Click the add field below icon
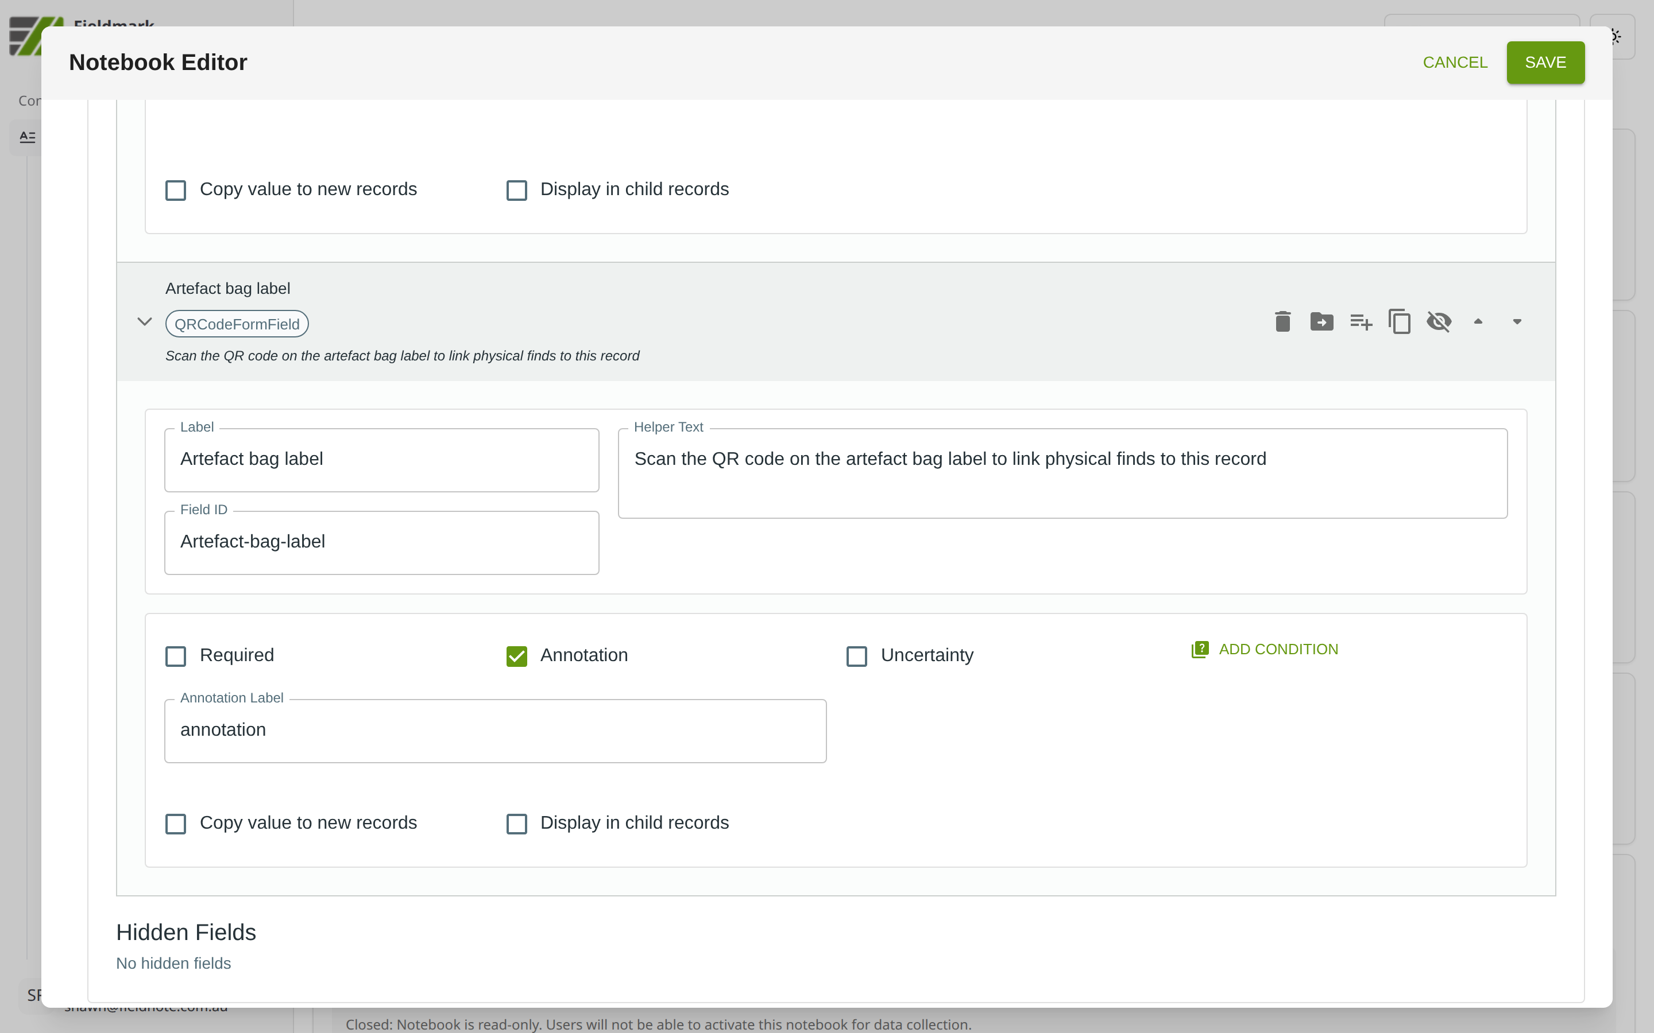The height and width of the screenshot is (1033, 1654). click(1360, 321)
